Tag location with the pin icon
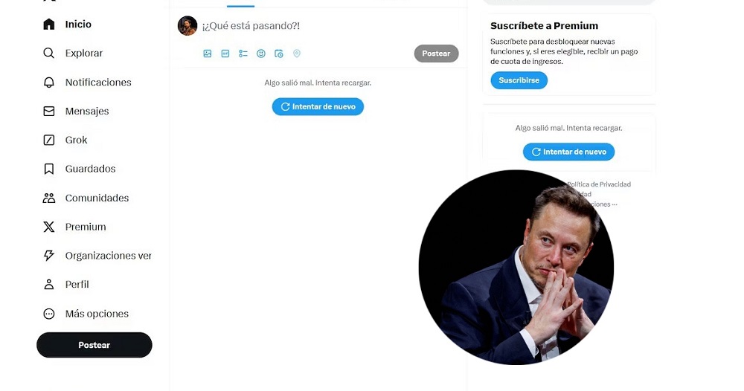The image size is (744, 391). pyautogui.click(x=297, y=54)
